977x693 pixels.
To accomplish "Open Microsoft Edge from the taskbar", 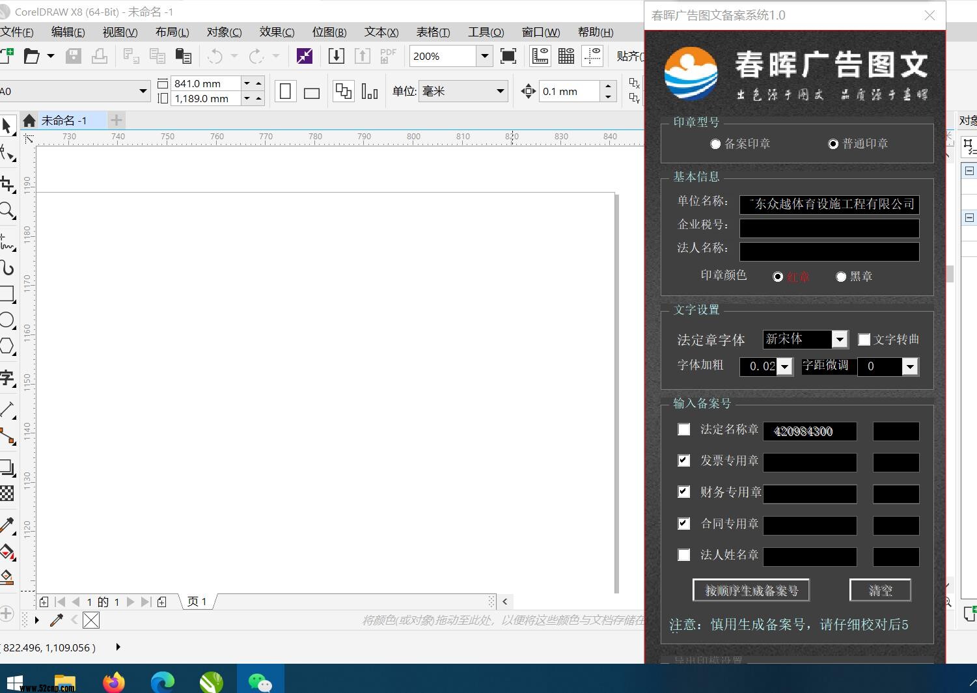I will (x=163, y=681).
